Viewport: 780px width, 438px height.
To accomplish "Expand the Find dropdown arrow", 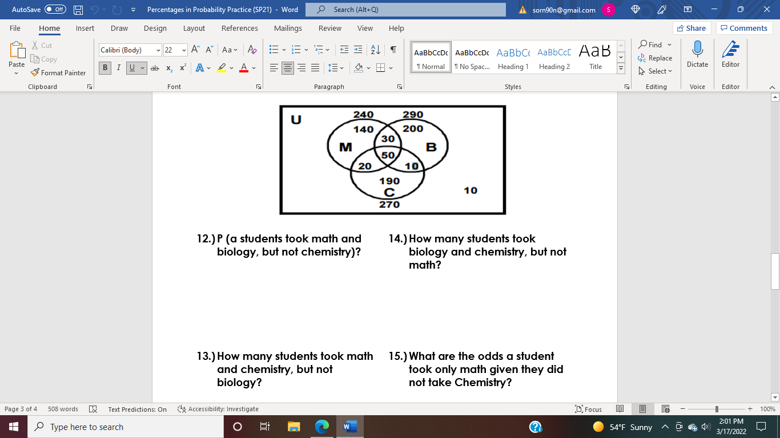I will [x=669, y=44].
